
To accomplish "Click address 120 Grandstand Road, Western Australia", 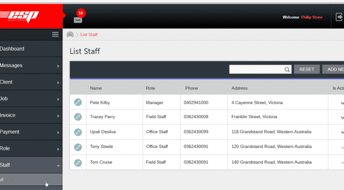I will tap(271, 147).
